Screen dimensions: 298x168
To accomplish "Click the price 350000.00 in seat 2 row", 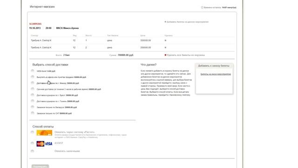I will pyautogui.click(x=146, y=48).
